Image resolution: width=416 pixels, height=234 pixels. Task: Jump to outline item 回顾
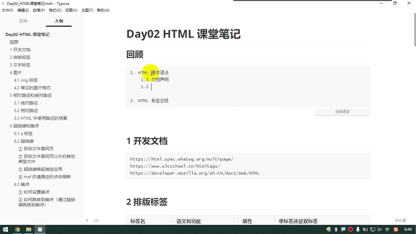14,42
